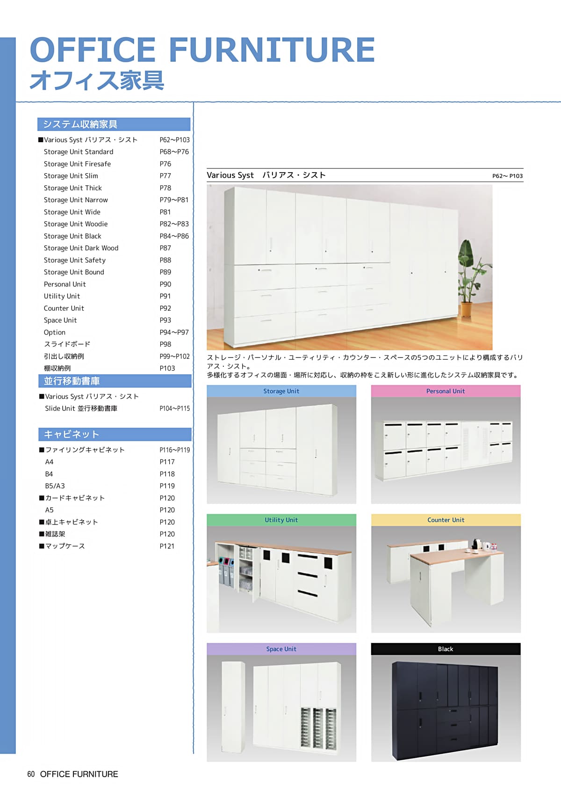Click the キャビネット section header
This screenshot has height=794, width=561.
click(x=114, y=434)
